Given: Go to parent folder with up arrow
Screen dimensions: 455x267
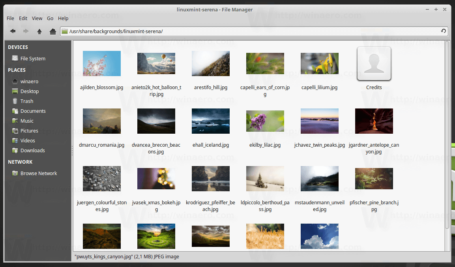Looking at the screenshot, I should [x=39, y=31].
